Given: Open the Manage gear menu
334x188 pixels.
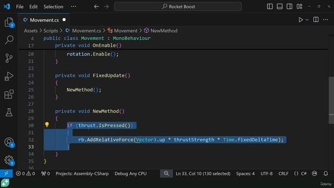Looking at the screenshot, I should (9, 160).
